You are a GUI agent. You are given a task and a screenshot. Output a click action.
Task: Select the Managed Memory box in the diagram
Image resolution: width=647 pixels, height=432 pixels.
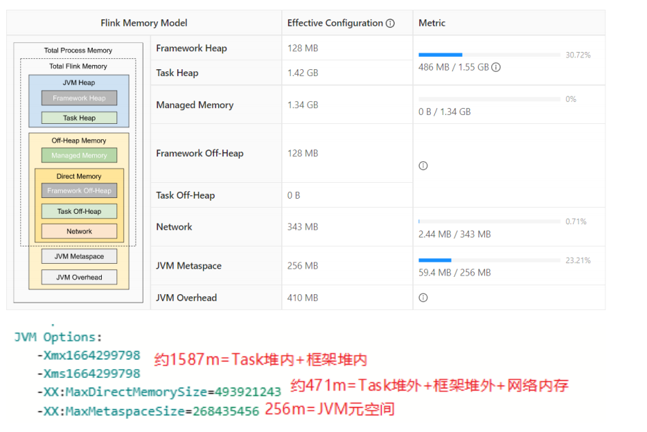coord(79,156)
